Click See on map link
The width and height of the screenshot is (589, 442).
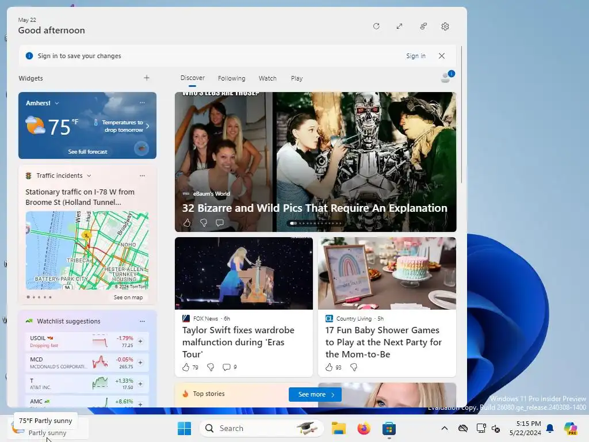[128, 298]
